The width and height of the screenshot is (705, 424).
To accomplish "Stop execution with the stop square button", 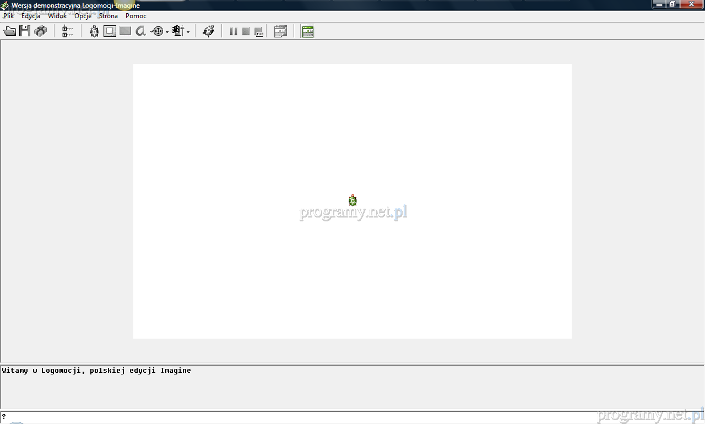I will pos(246,31).
